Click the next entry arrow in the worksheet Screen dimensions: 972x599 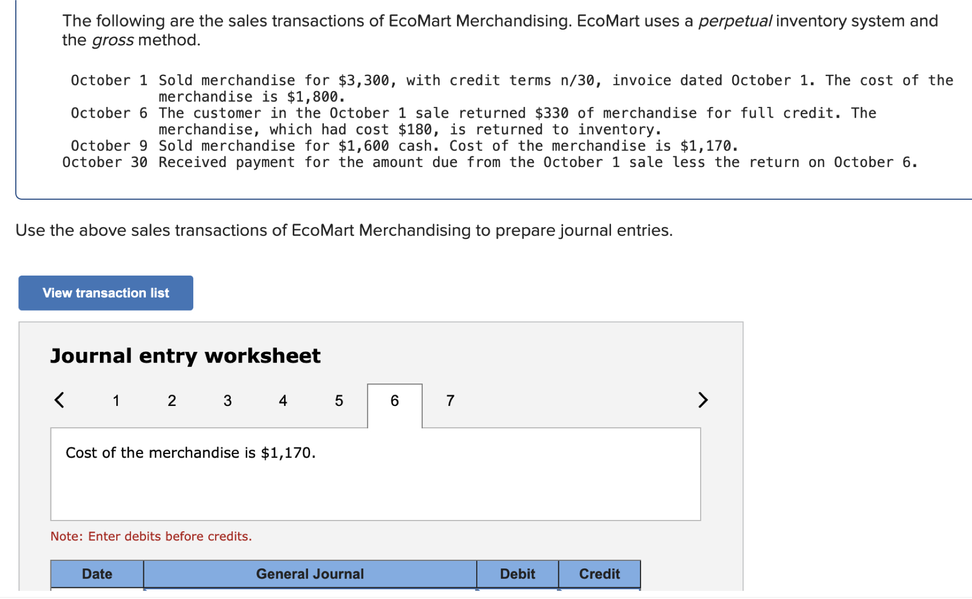(x=703, y=400)
